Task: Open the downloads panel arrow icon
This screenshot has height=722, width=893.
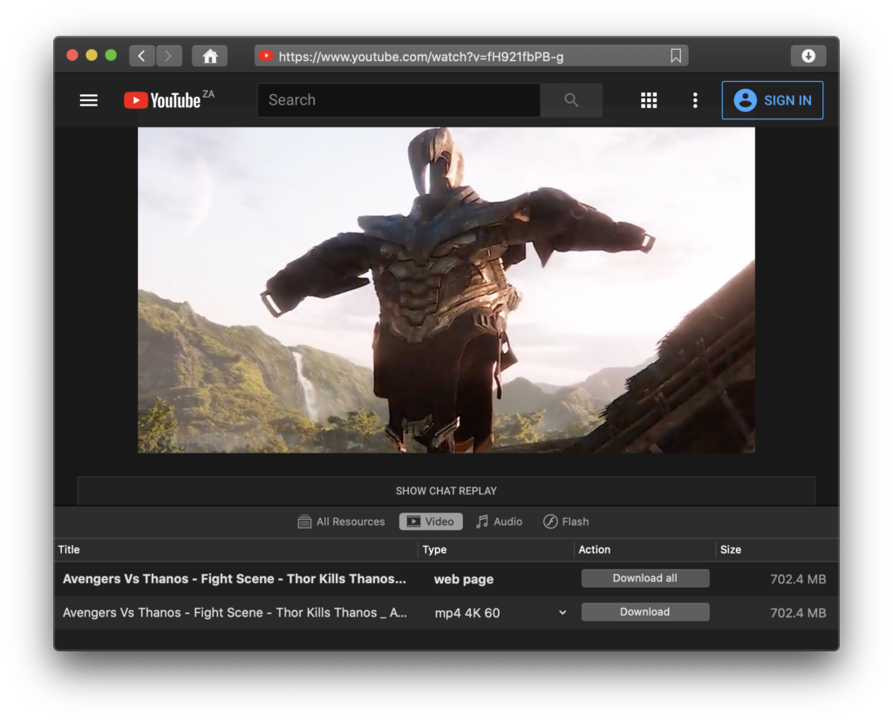Action: click(808, 56)
